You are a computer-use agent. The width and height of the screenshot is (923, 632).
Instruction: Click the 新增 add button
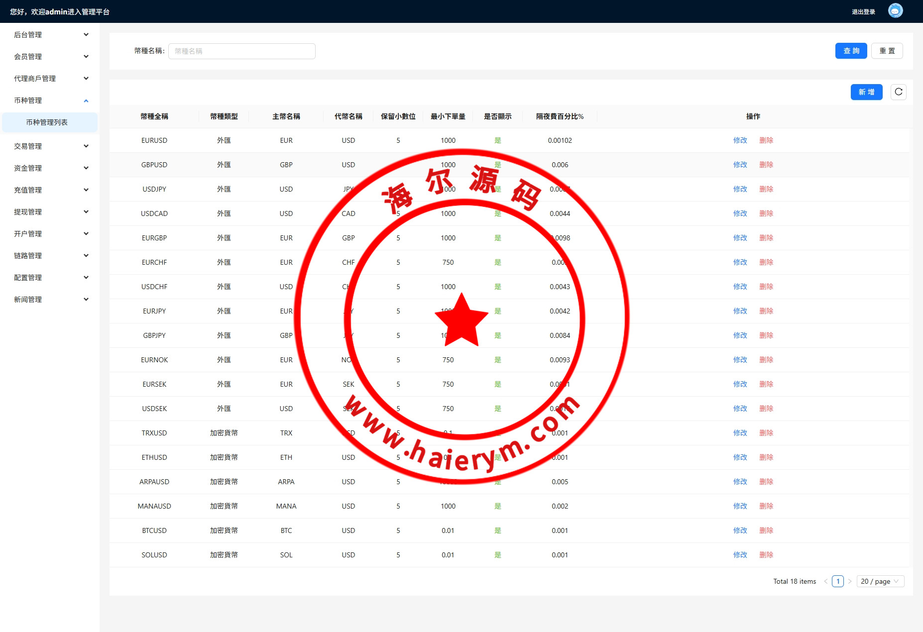pyautogui.click(x=866, y=92)
